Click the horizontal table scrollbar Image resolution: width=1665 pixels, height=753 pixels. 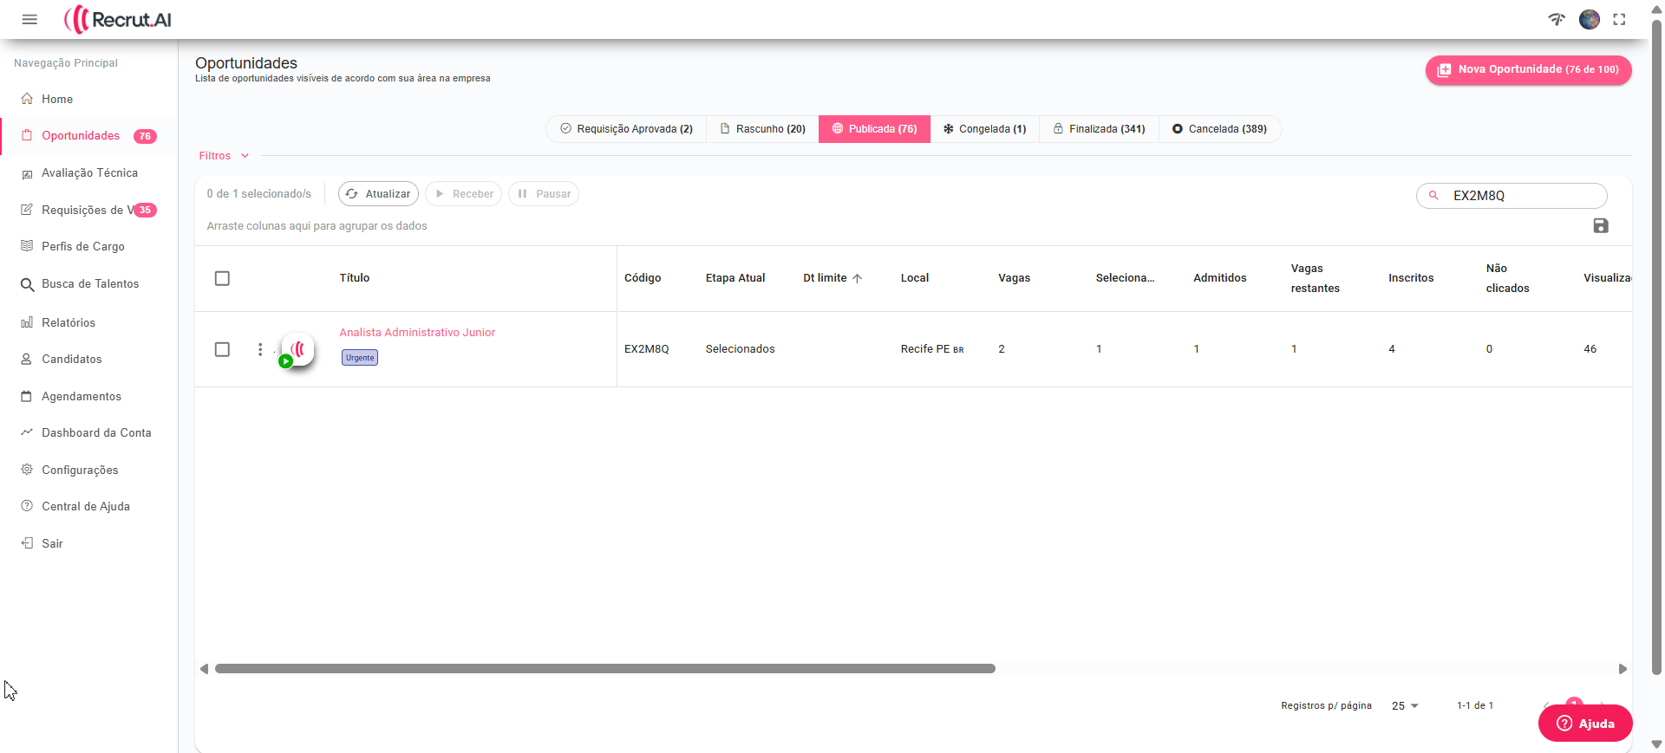pyautogui.click(x=604, y=669)
